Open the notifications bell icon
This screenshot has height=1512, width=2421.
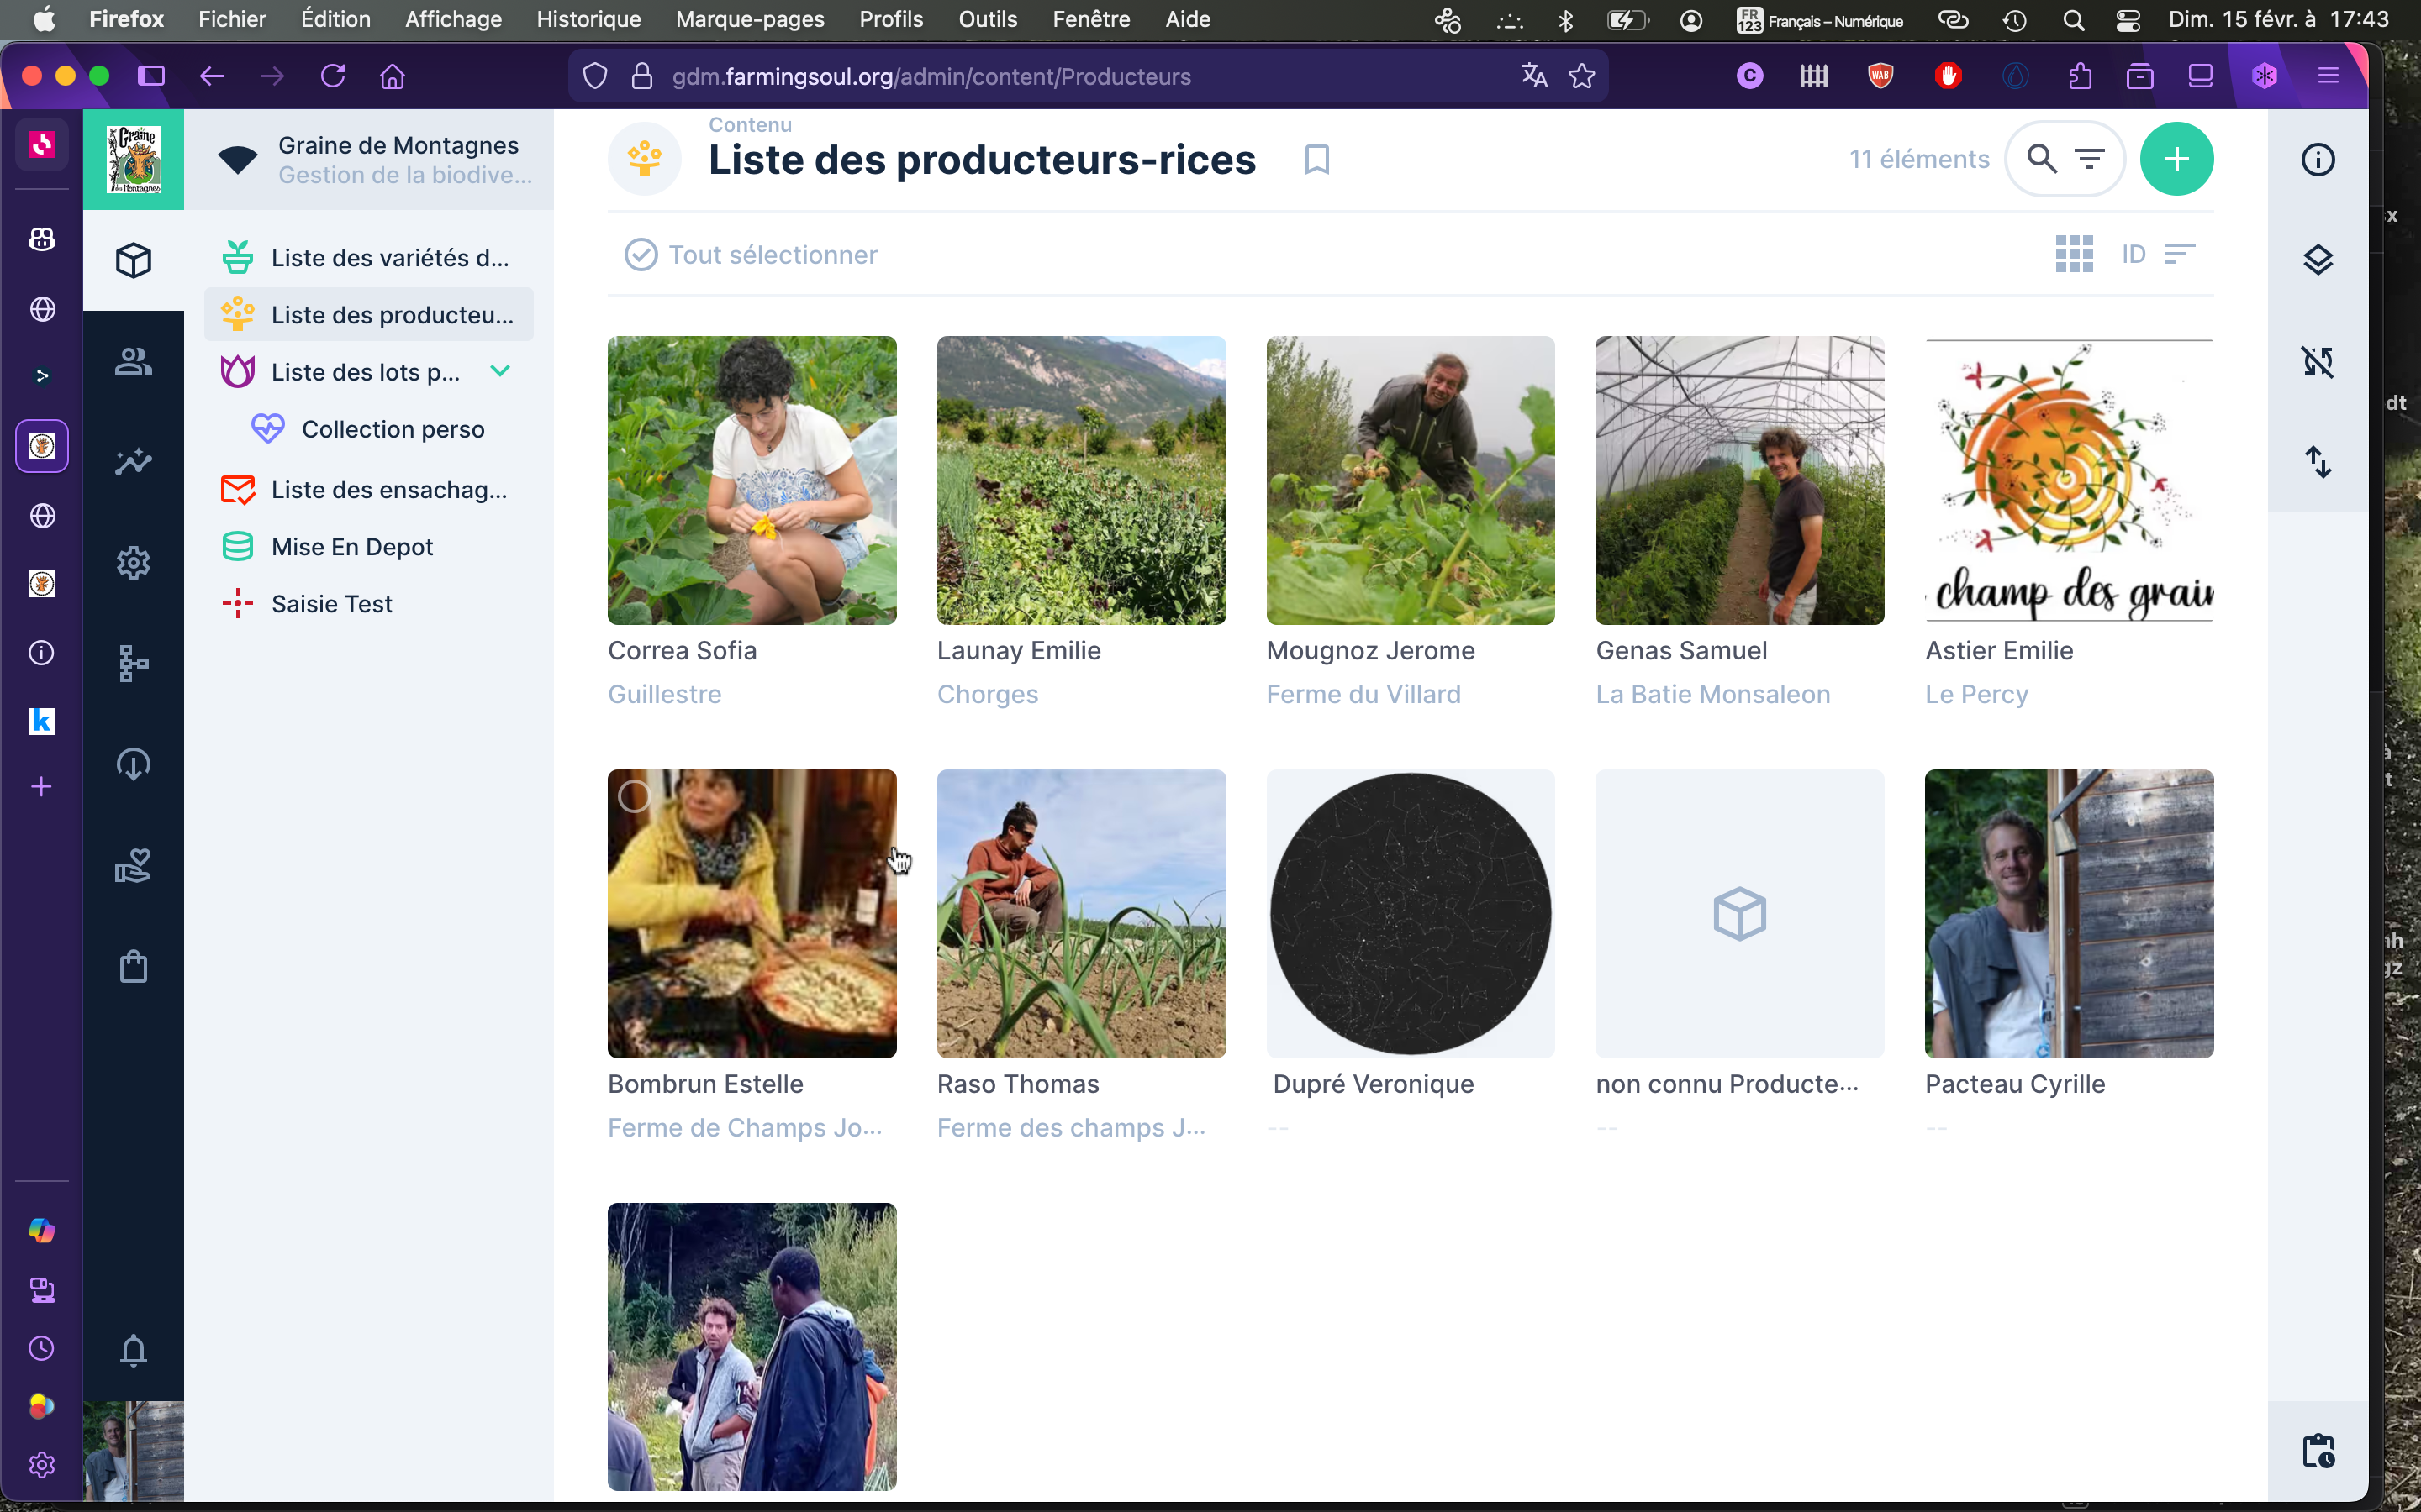(133, 1350)
